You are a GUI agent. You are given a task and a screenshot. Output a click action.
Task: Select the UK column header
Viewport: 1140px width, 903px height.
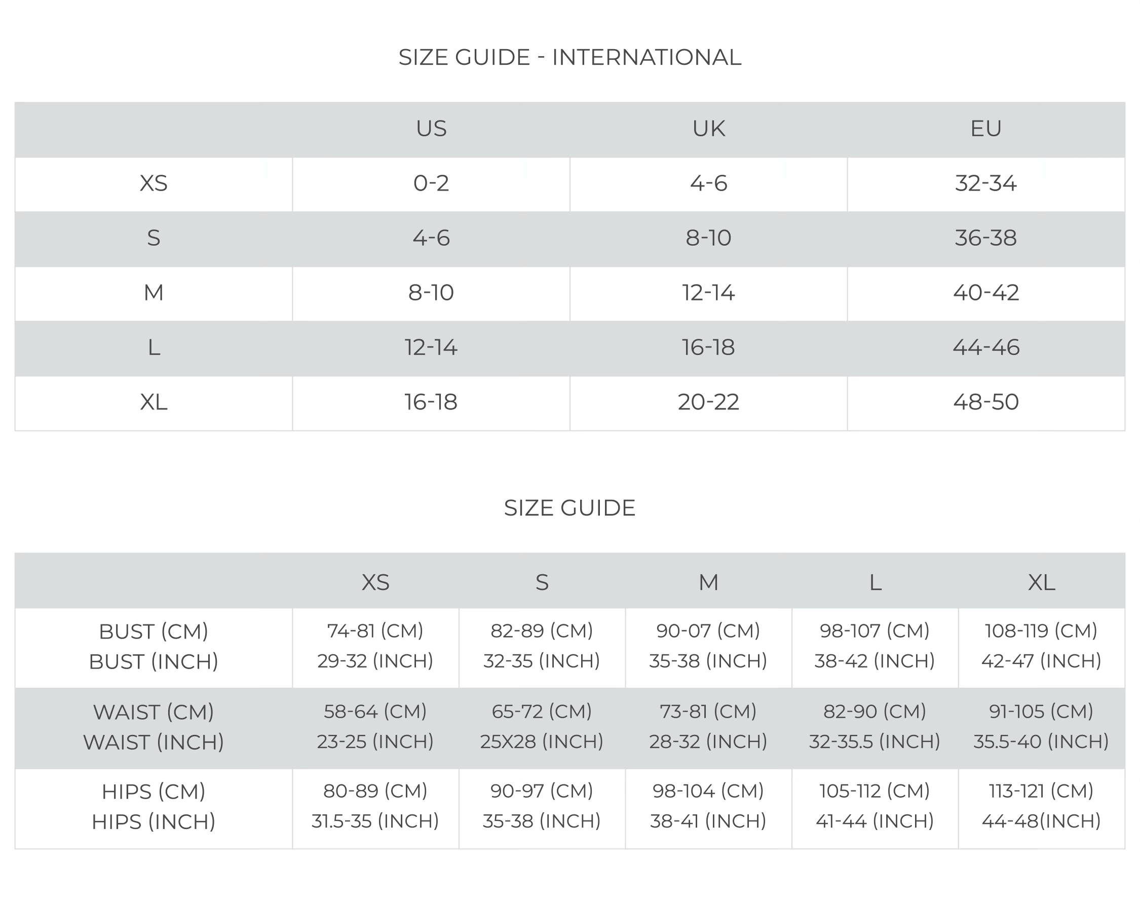click(708, 129)
